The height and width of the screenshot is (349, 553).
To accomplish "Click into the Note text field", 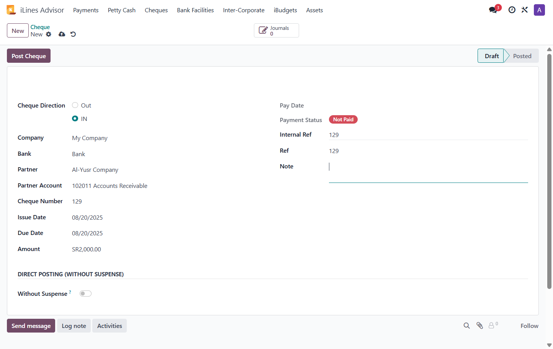I will (429, 172).
